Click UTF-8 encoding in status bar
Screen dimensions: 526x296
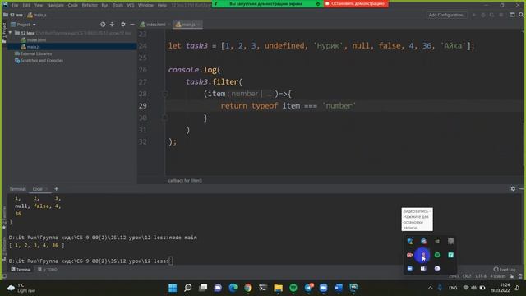click(x=481, y=276)
